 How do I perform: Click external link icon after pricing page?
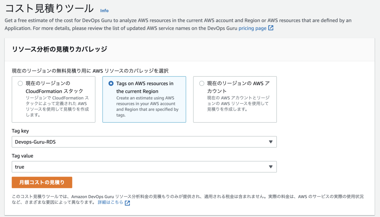tap(271, 28)
